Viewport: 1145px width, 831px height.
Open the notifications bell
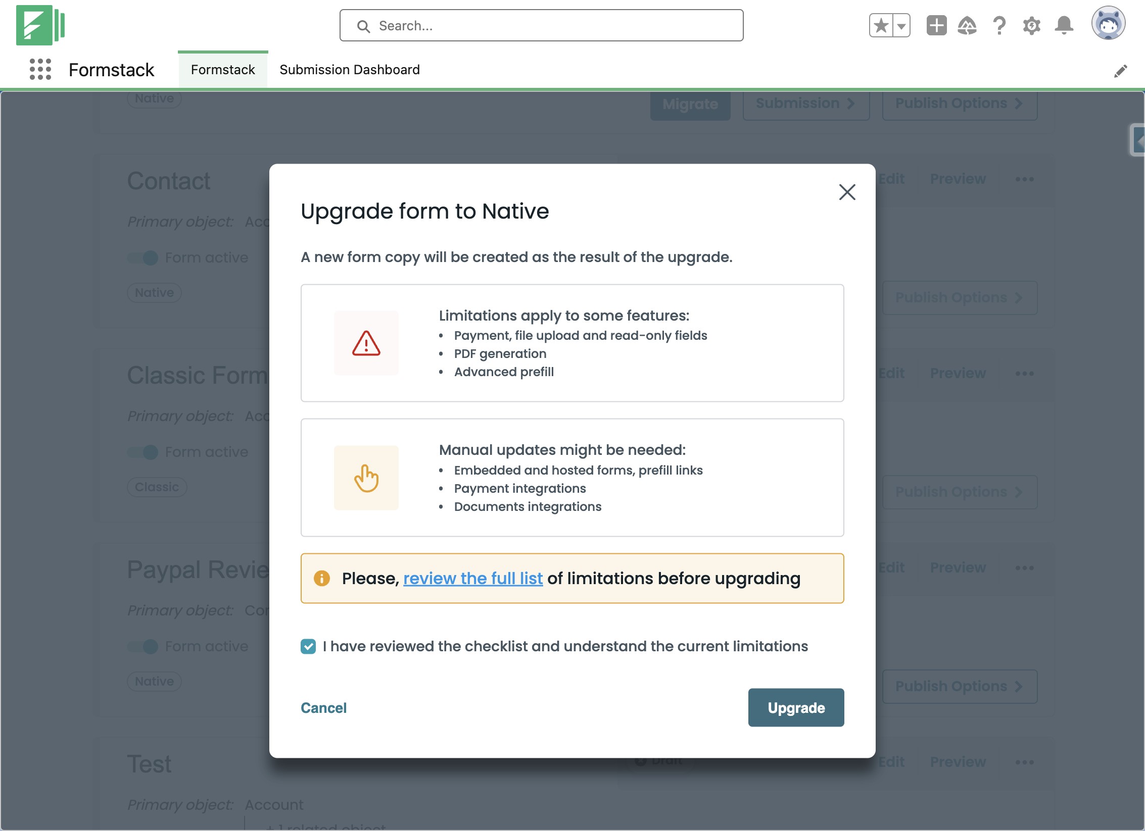1064,25
